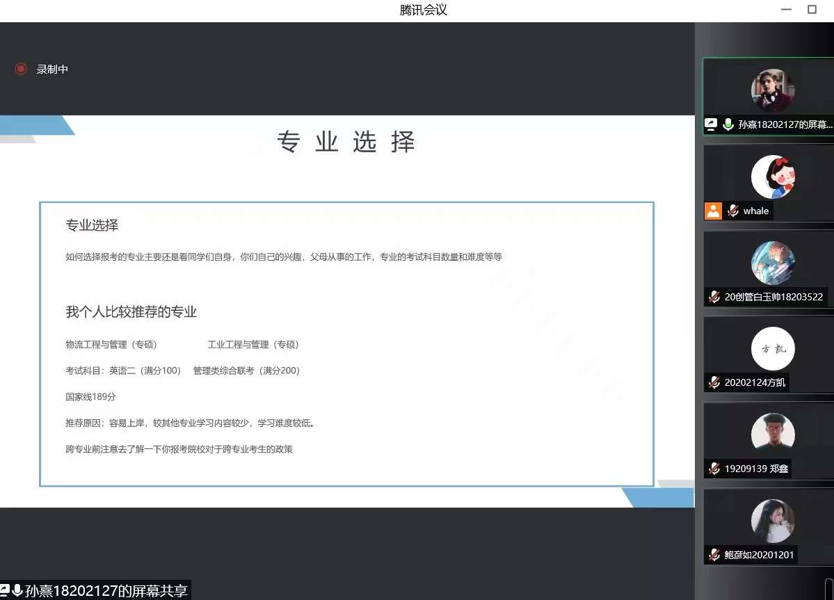Click the 孙熹18202127的屏幕共享 label at bottom
This screenshot has width=834, height=600.
[x=106, y=591]
